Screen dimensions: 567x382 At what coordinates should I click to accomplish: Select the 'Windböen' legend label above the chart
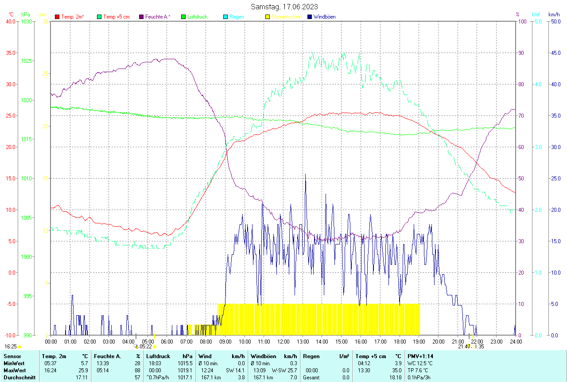324,17
